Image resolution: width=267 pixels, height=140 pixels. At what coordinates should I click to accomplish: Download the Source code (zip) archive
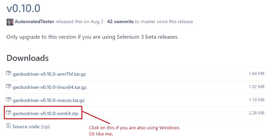pos(31,127)
